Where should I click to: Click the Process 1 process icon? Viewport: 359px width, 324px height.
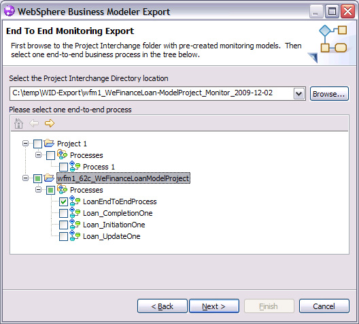pos(75,166)
